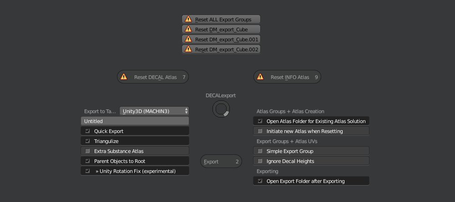The width and height of the screenshot is (455, 202).
Task: Open the Unity3D (MACHIN3) export target dropdown
Action: point(154,111)
